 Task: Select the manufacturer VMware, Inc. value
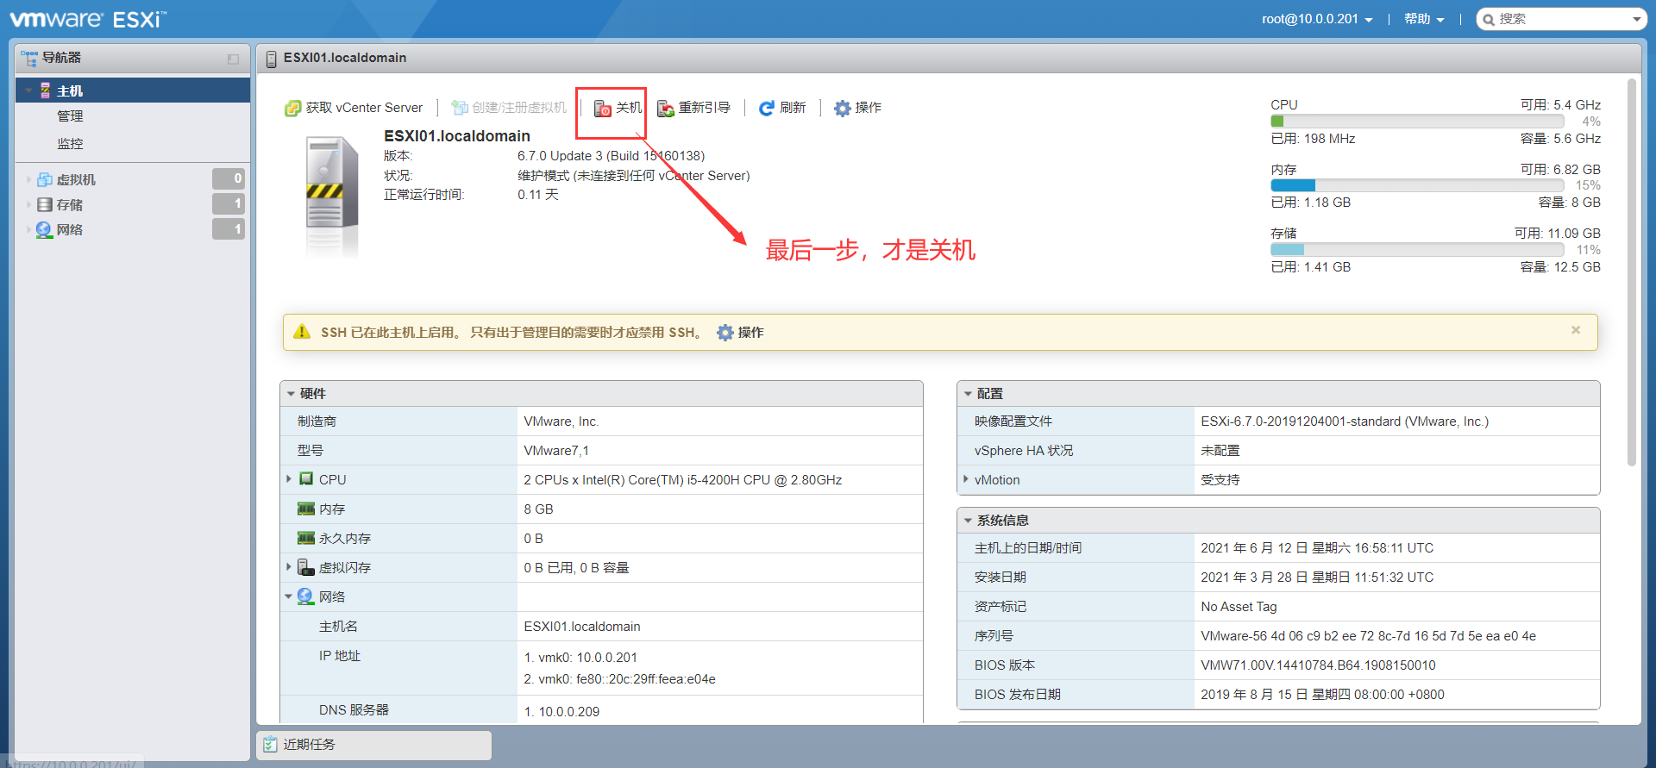pyautogui.click(x=561, y=421)
